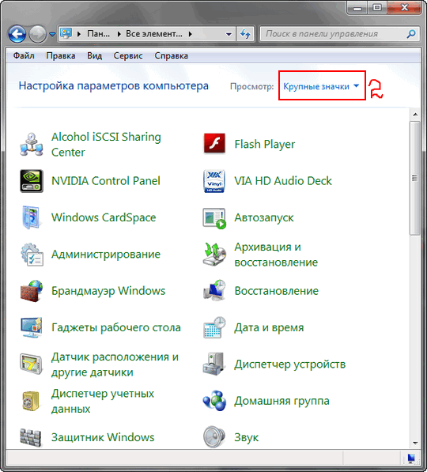Open the Вид menu
427x472 pixels.
point(95,55)
